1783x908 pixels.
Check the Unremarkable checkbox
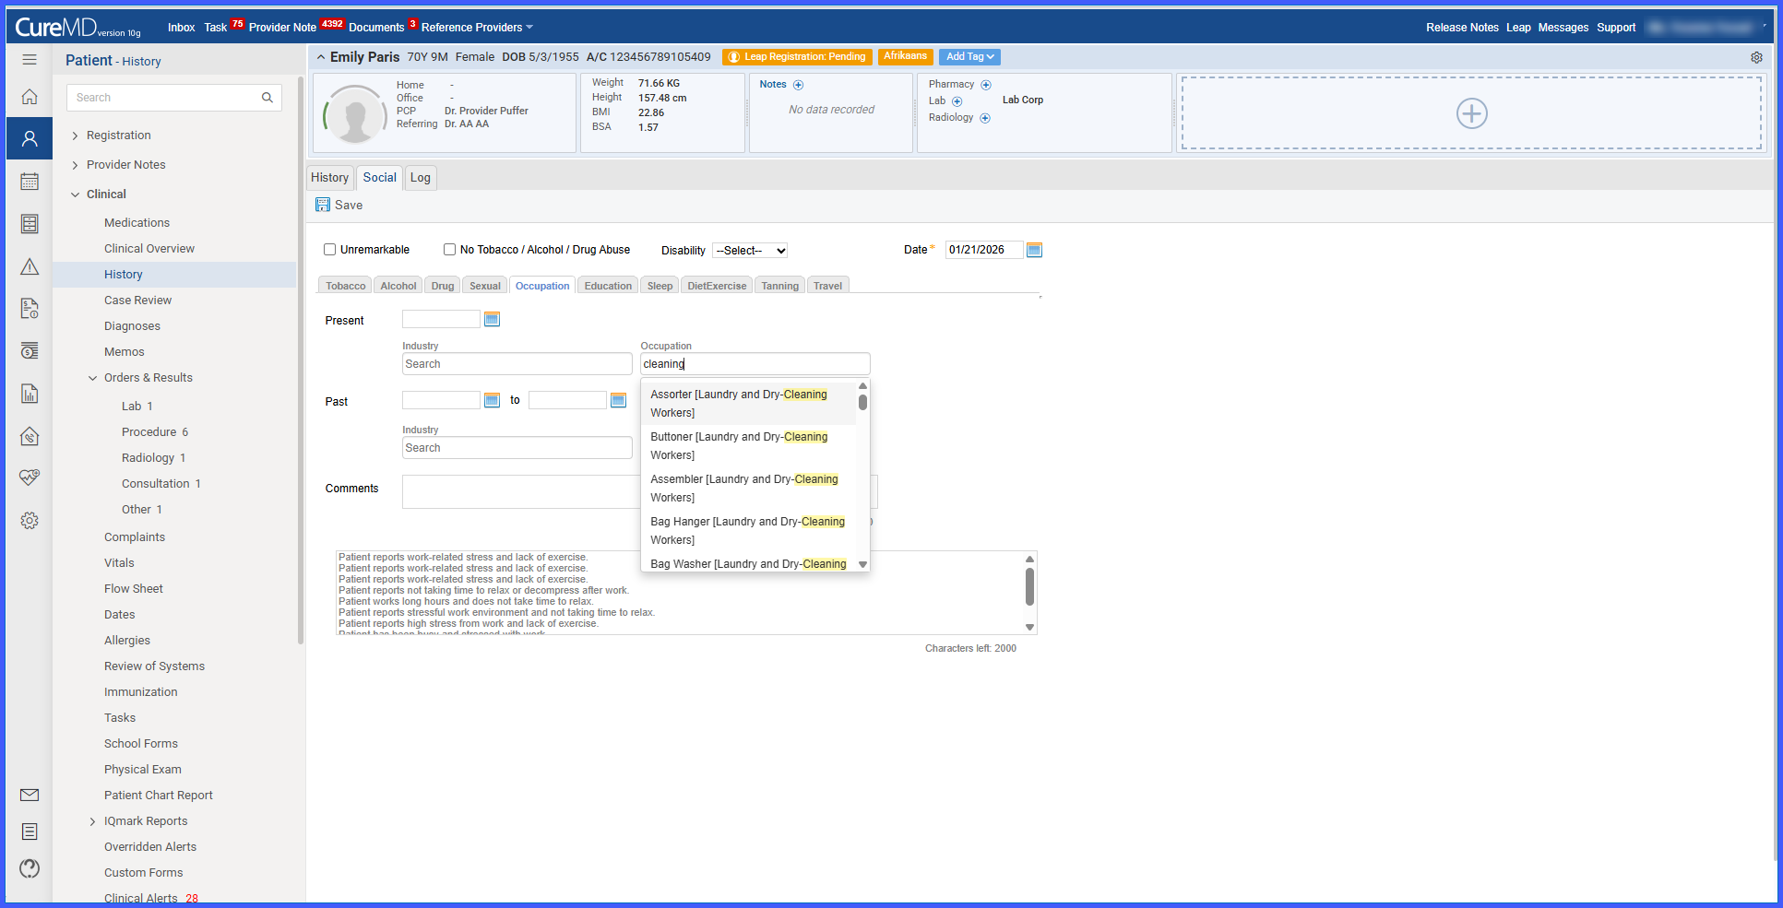(x=329, y=250)
